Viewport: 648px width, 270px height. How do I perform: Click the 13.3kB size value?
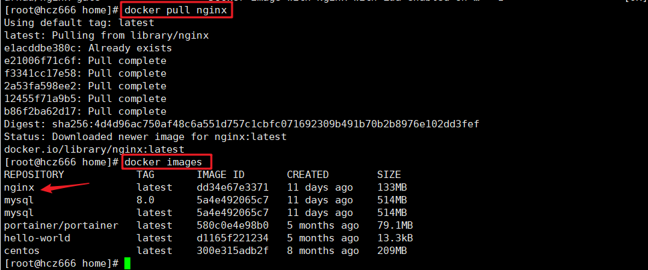point(395,238)
